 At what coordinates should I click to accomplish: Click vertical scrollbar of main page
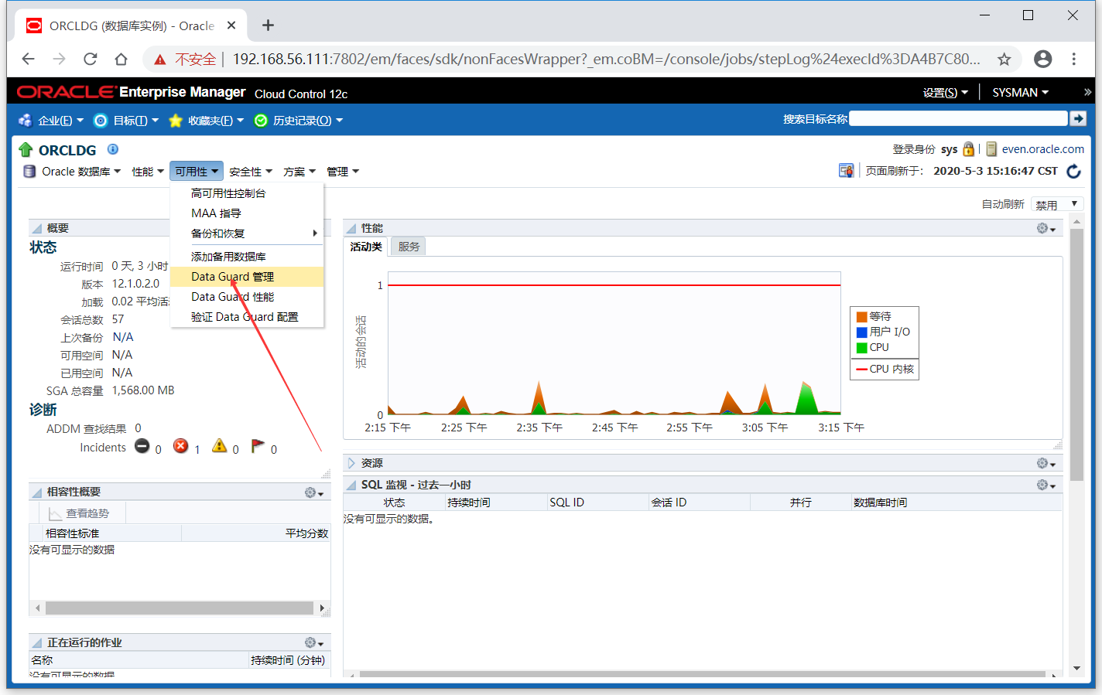pyautogui.click(x=1076, y=356)
